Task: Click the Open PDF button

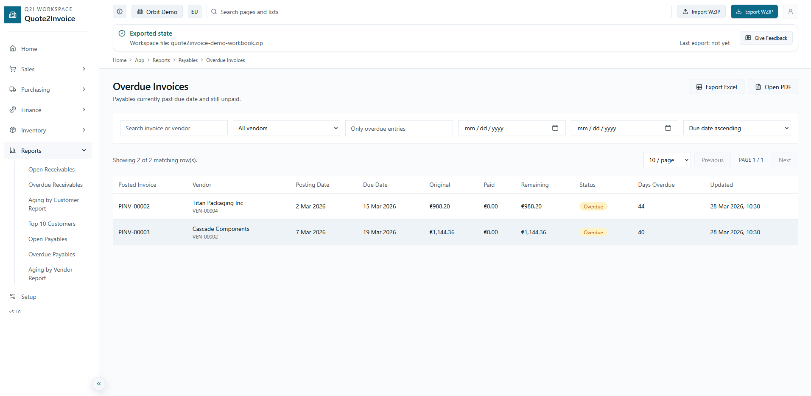Action: coord(772,87)
